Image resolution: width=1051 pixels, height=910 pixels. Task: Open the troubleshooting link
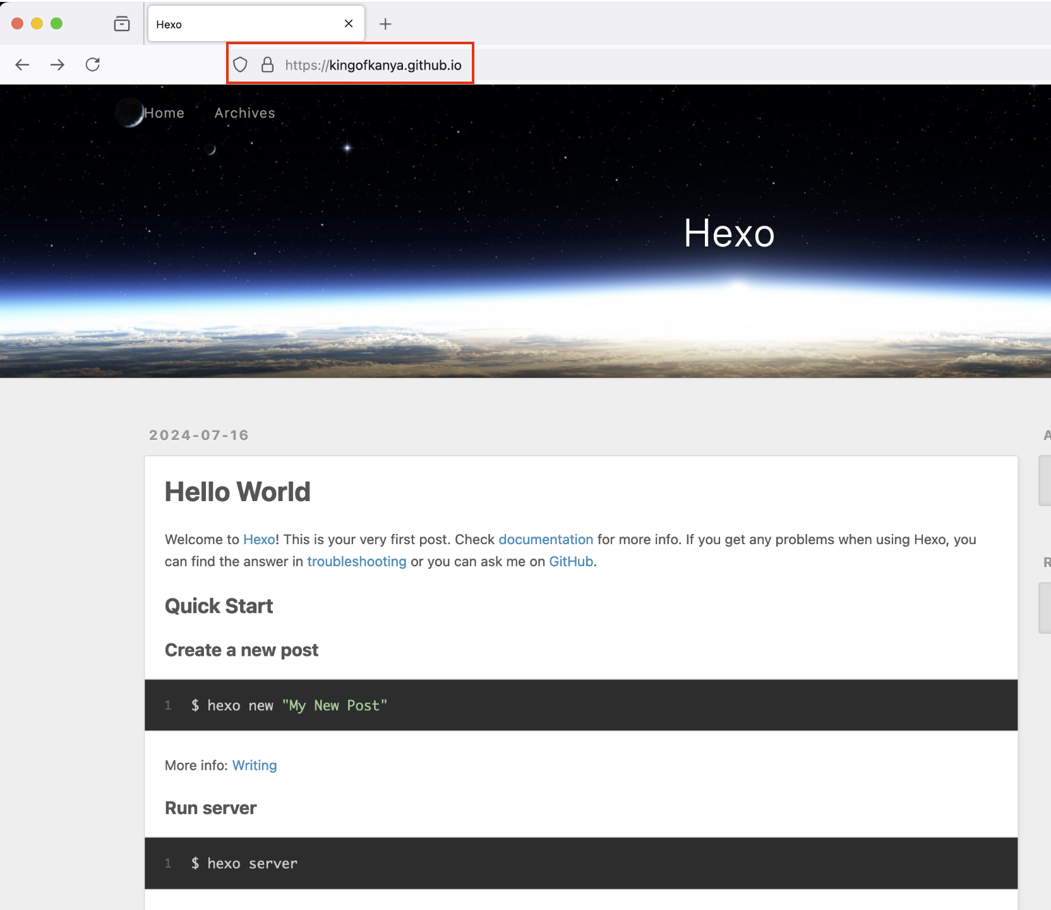[357, 562]
